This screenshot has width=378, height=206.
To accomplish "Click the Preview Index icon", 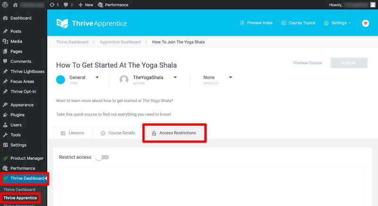I will 242,23.
